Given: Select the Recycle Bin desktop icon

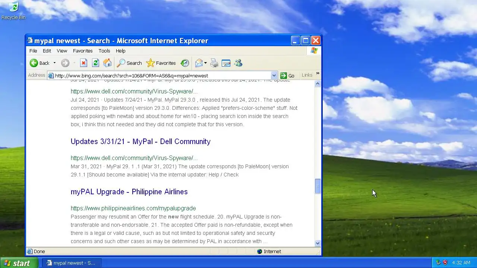Looking at the screenshot, I should click(13, 11).
